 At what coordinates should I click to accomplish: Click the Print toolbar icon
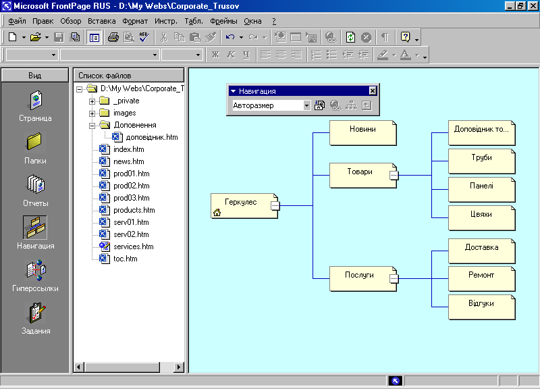point(113,37)
